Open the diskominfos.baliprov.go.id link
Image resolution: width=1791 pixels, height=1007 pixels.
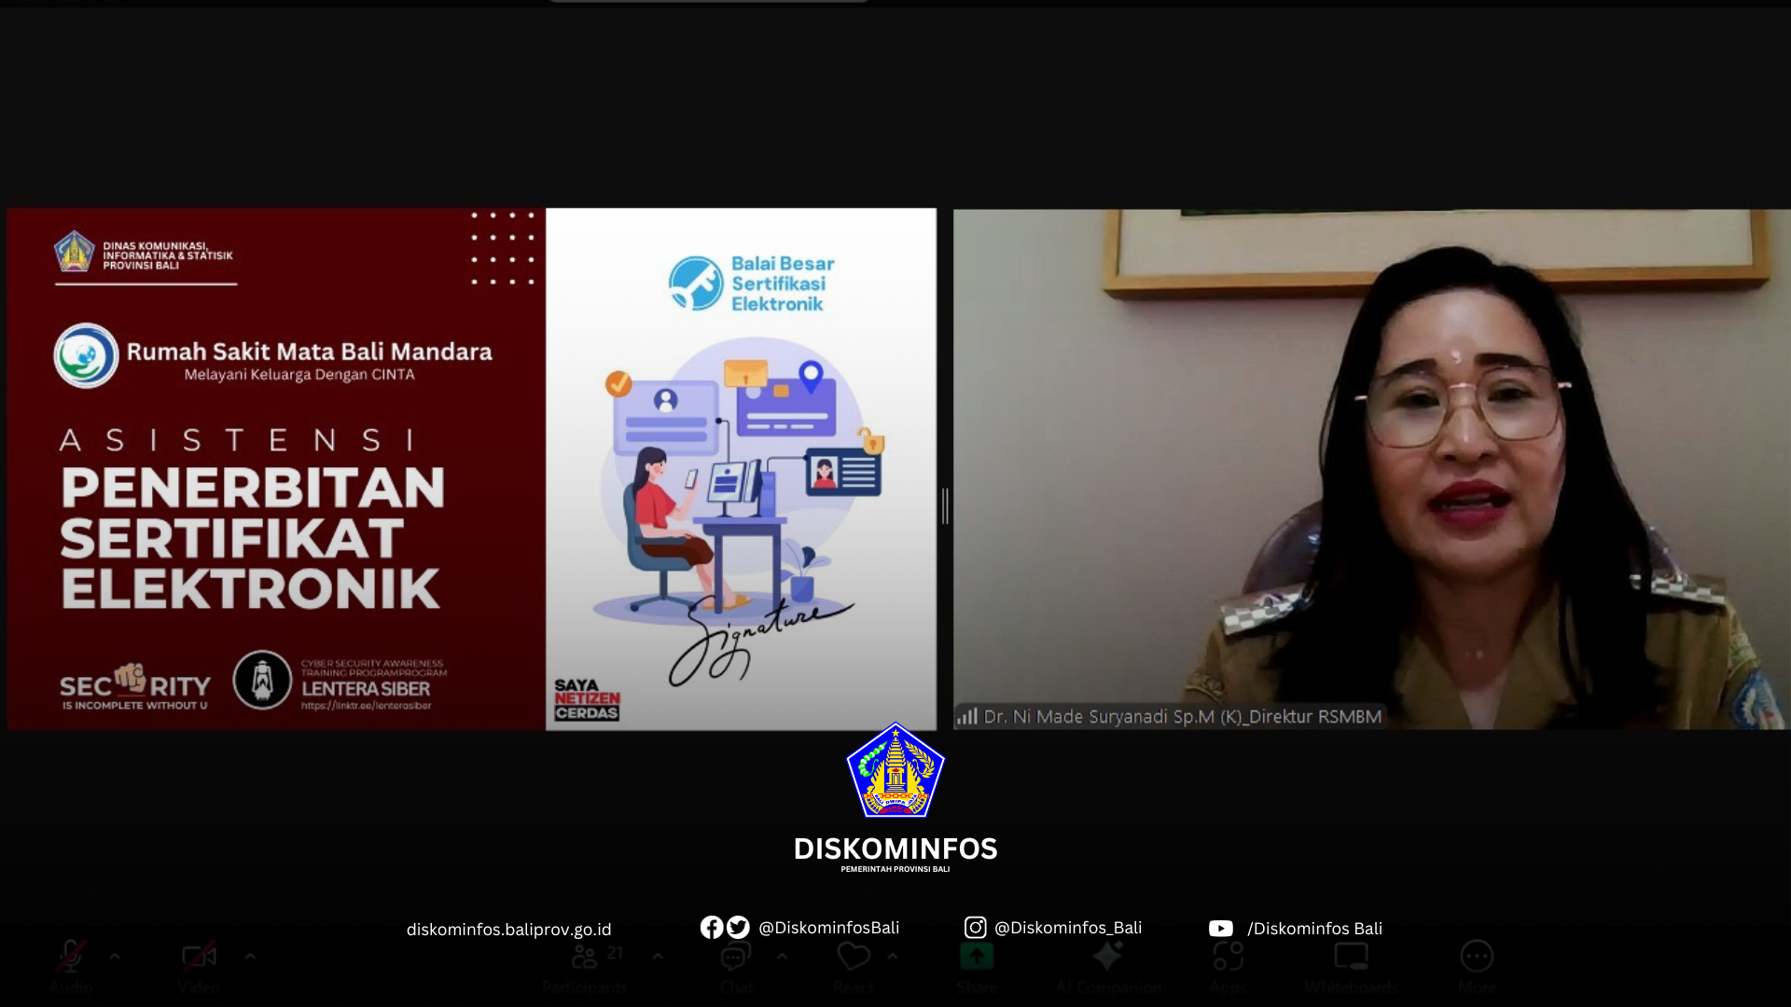point(509,929)
